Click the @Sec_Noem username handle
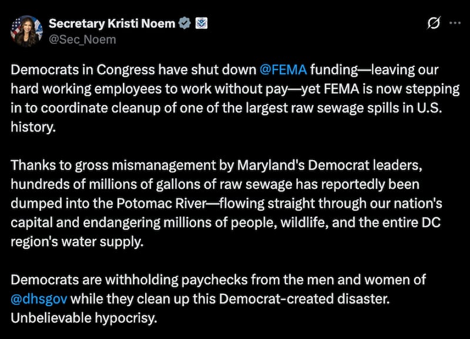Viewport: 470px width, 339px height. 82,40
